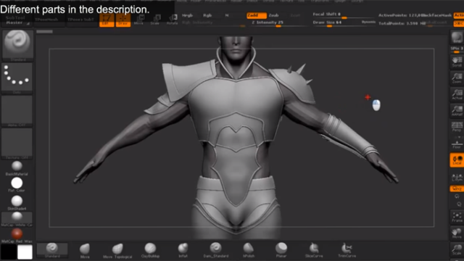464x261 pixels.
Task: Open the Dots stroke type picker
Action: click(17, 78)
